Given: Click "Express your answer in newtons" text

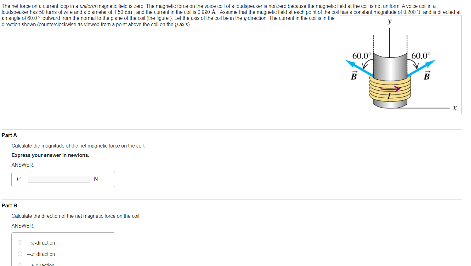Looking at the screenshot, I should 50,155.
